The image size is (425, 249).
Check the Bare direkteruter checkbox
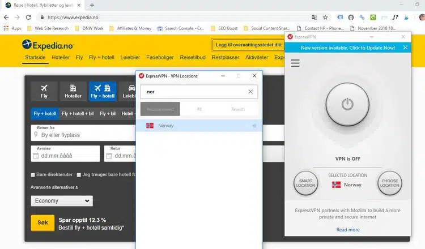(x=33, y=175)
